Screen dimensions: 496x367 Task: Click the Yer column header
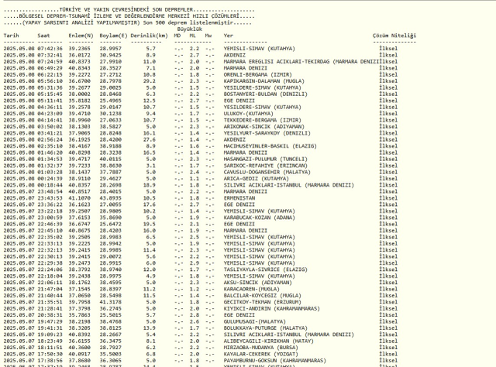[229, 36]
